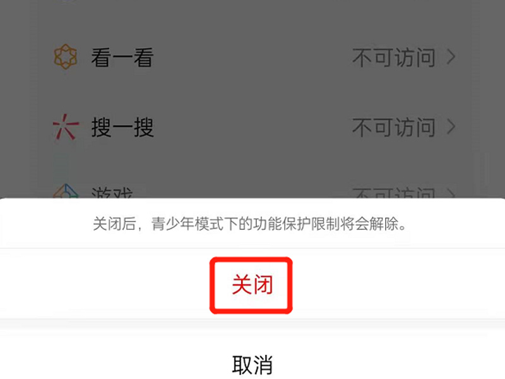Expand the arrow beside the 游戏 row
The width and height of the screenshot is (505, 379).
pos(451,193)
